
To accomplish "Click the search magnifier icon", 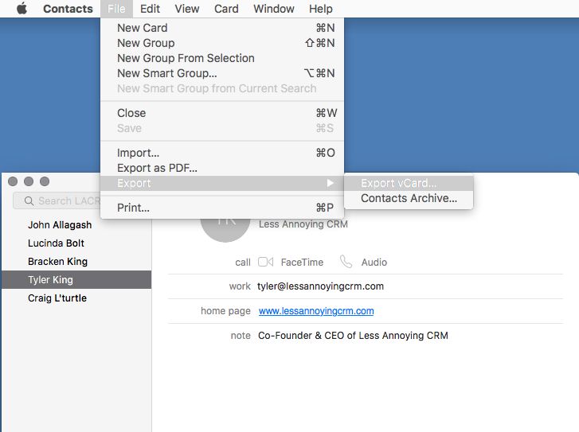I will pos(29,200).
